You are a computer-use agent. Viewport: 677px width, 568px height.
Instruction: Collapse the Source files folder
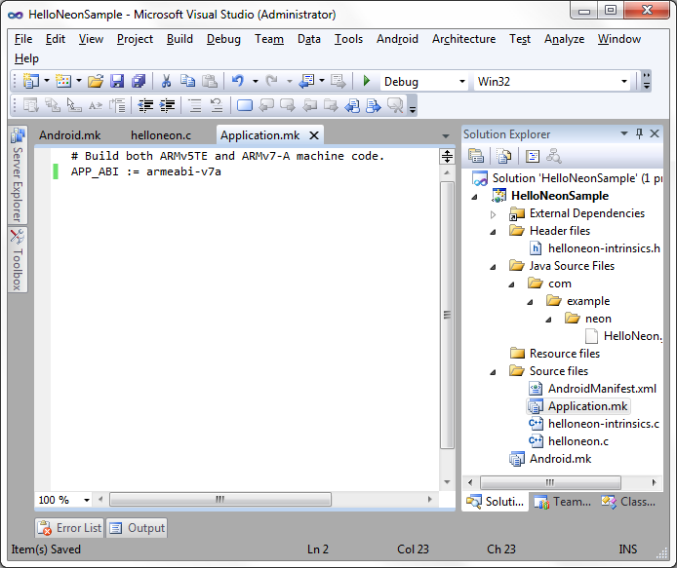493,372
